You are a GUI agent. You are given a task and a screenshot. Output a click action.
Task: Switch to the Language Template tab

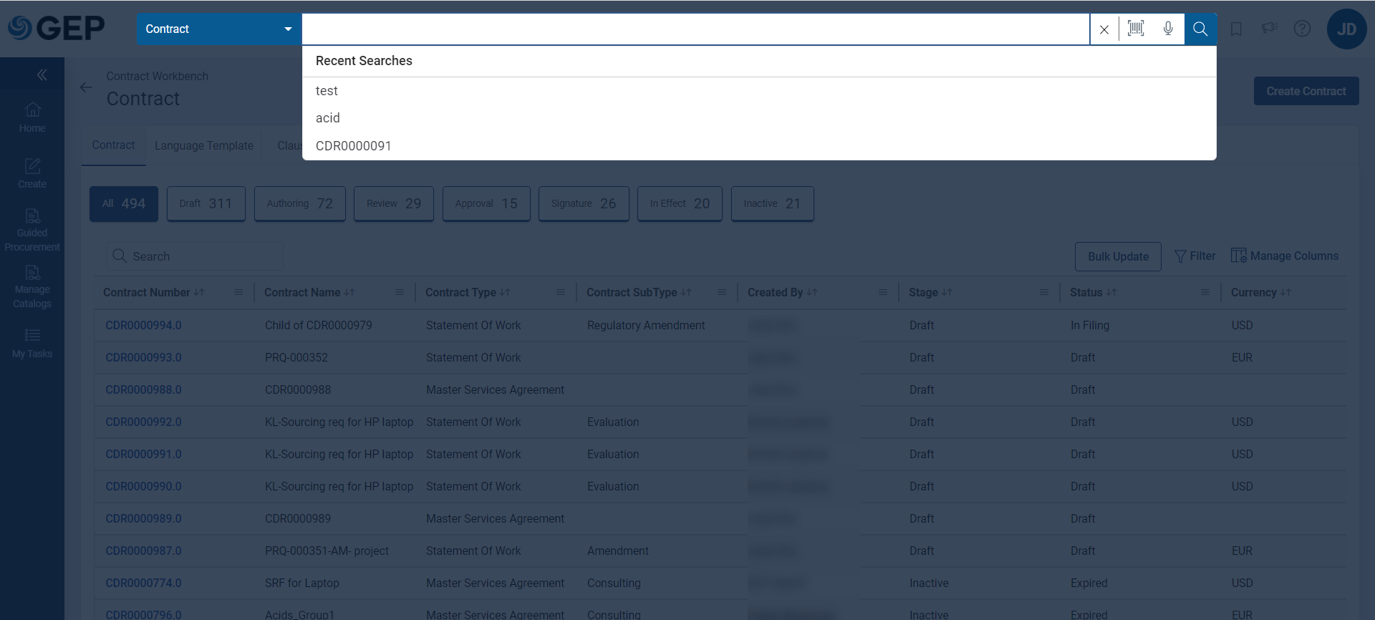(x=203, y=145)
